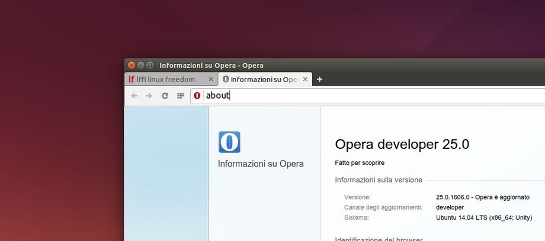
Task: Click the sidebar label Informazioni su Opera
Action: [x=261, y=164]
